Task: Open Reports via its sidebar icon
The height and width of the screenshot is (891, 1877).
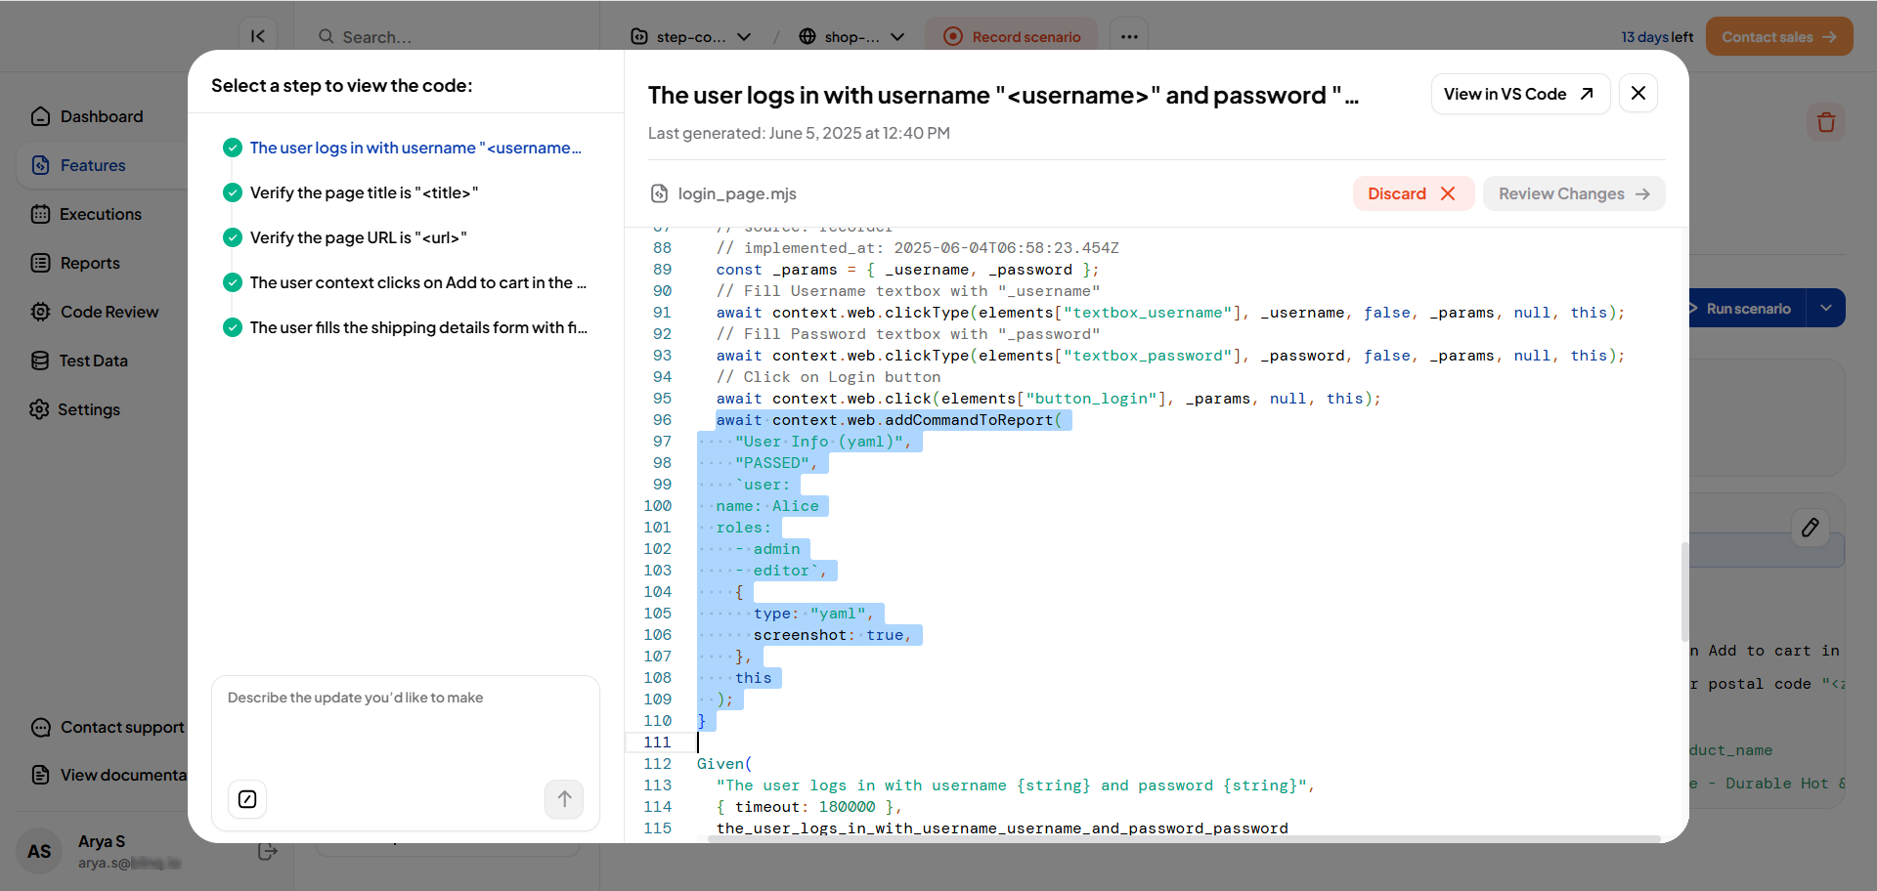Action: click(40, 263)
